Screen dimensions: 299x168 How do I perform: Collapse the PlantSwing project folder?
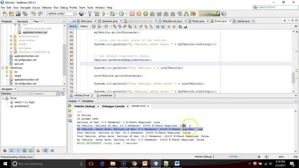click(3, 68)
